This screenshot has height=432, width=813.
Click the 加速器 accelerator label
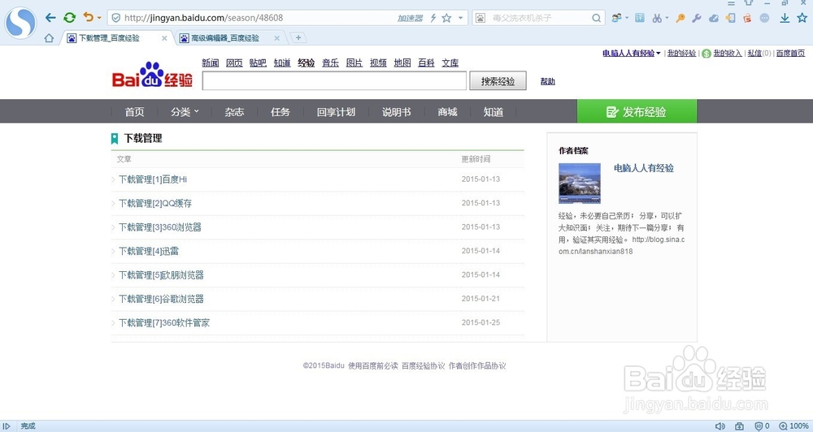pyautogui.click(x=410, y=18)
